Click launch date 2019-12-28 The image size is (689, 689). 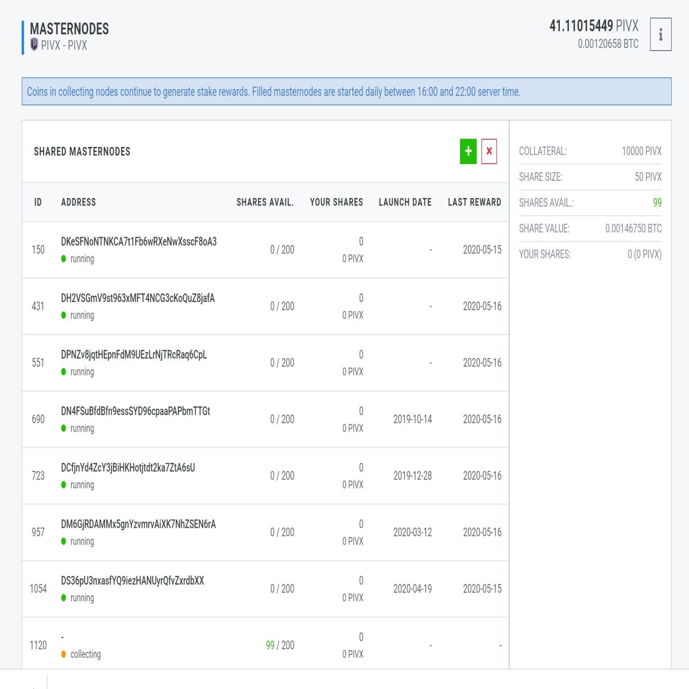coord(412,475)
